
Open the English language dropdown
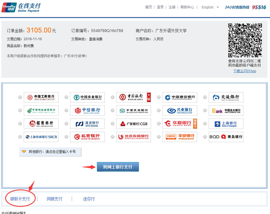[x=210, y=7]
